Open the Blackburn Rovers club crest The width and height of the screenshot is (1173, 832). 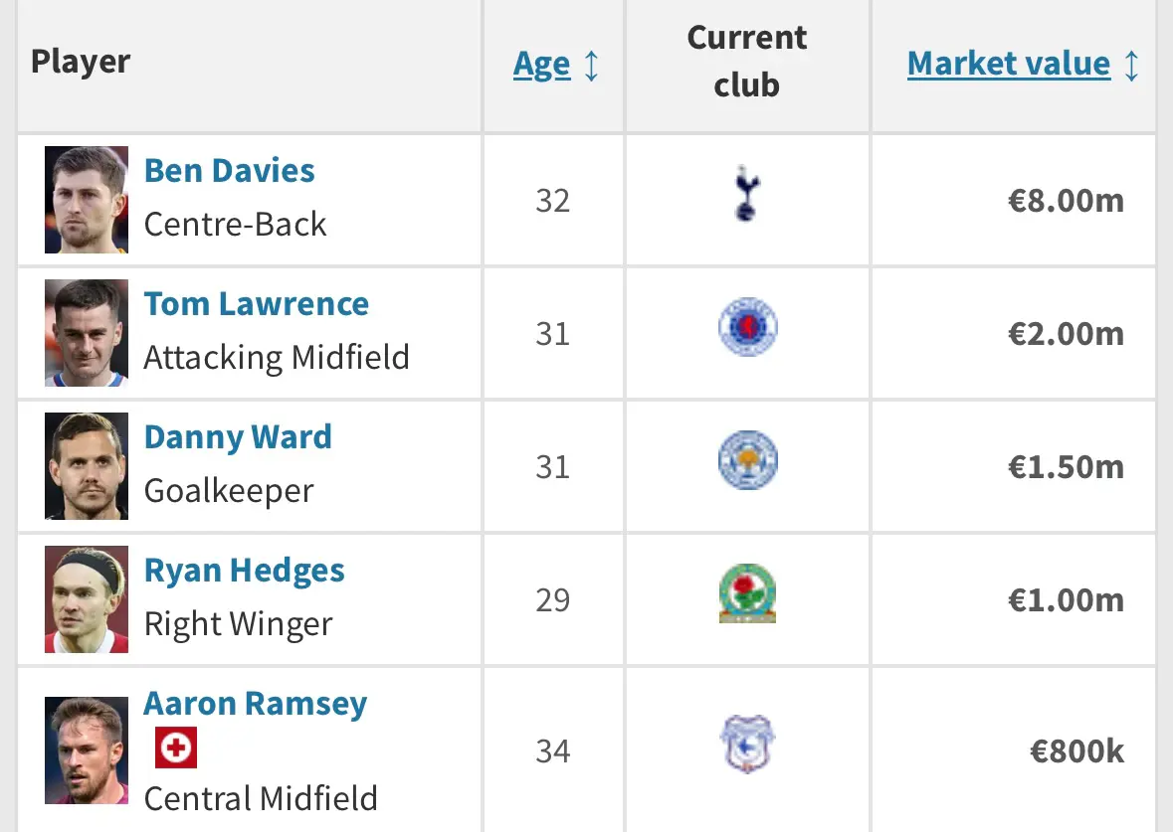pos(747,593)
